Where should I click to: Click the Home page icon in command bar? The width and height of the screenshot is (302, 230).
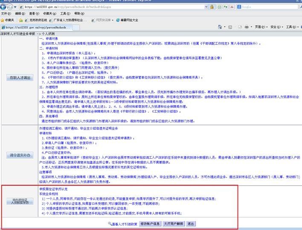pos(220,27)
